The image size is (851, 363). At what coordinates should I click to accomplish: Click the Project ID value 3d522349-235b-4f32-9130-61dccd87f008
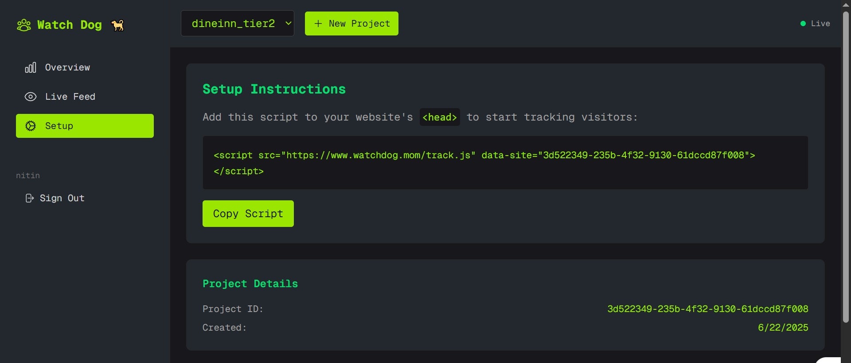point(708,309)
